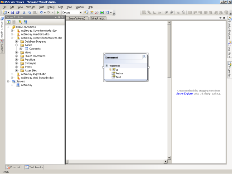Open the File menu

[x=5, y=7]
